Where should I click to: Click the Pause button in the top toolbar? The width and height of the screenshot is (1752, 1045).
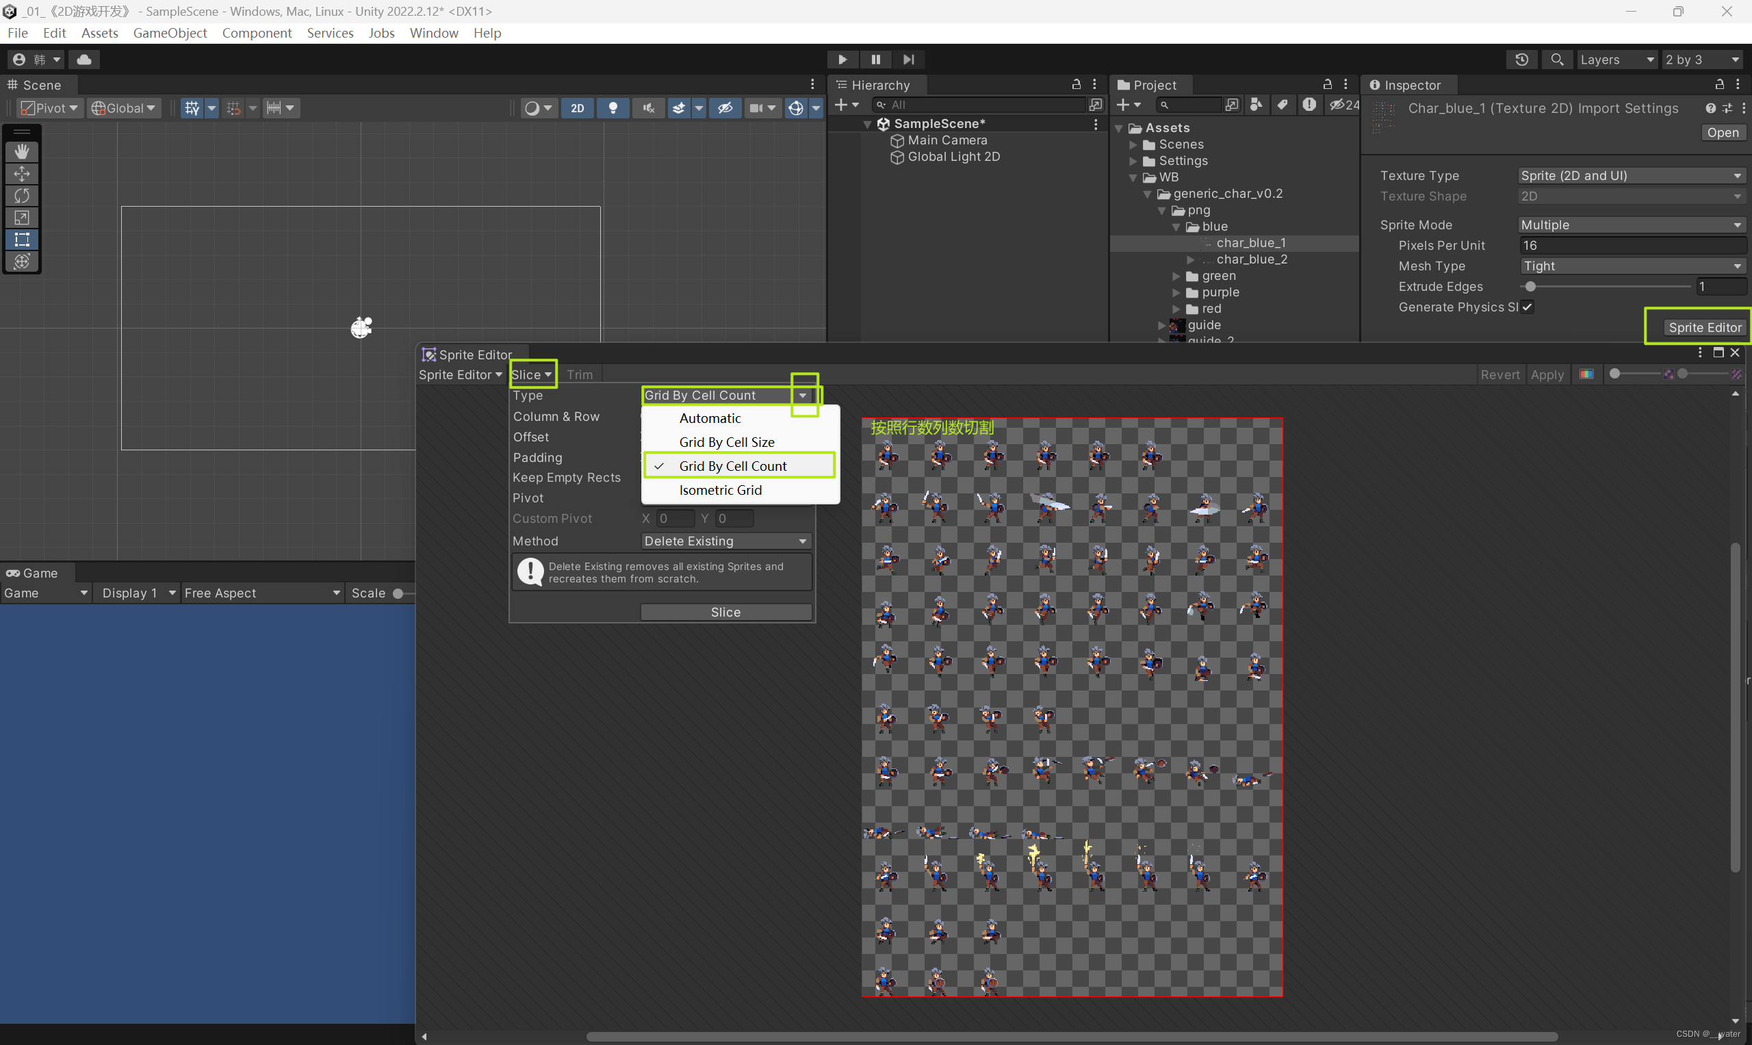click(x=875, y=59)
